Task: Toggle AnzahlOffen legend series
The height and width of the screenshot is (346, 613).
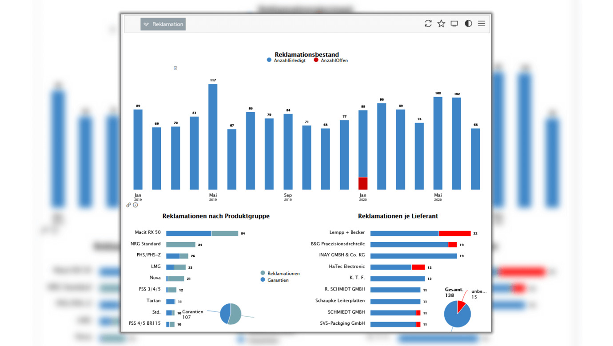Action: pos(331,60)
